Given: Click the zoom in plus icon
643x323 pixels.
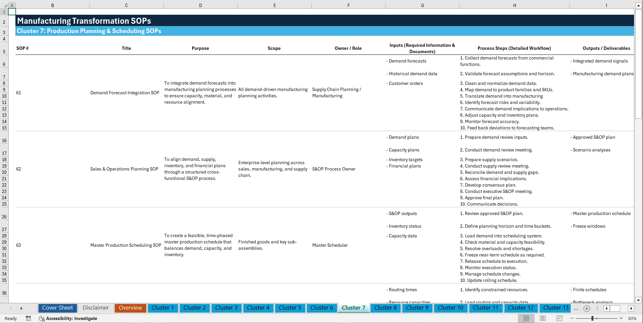Looking at the screenshot, I should coord(622,318).
